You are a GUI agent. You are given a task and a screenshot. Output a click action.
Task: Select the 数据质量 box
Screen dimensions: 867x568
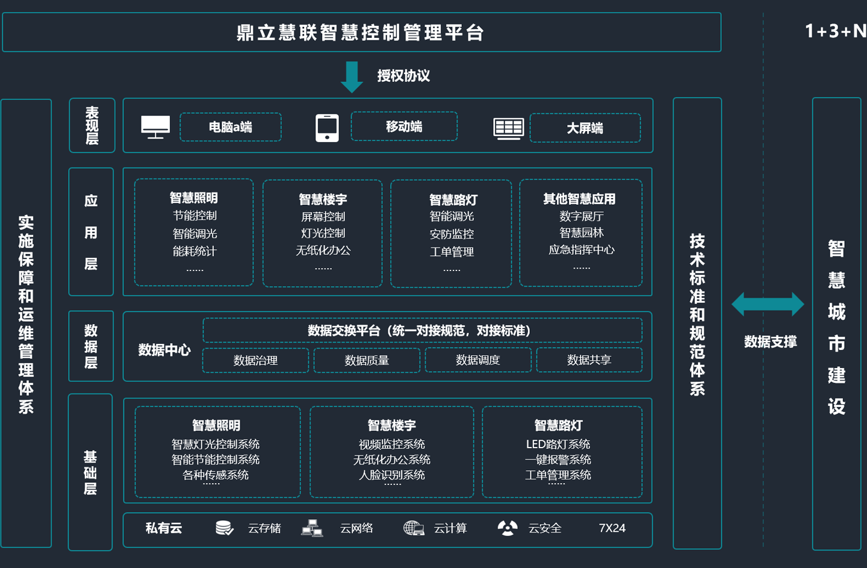coord(367,360)
